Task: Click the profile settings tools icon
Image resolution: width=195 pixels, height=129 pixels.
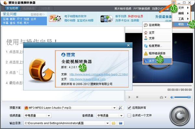Action: [x=120, y=108]
